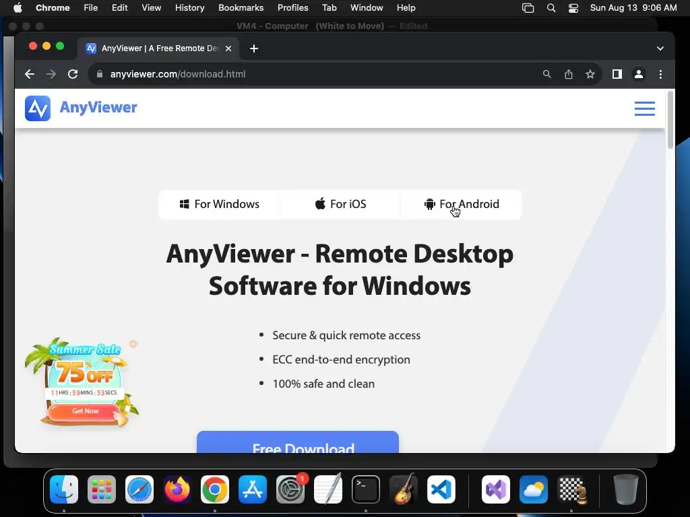Launch Safari from the Dock

click(139, 489)
